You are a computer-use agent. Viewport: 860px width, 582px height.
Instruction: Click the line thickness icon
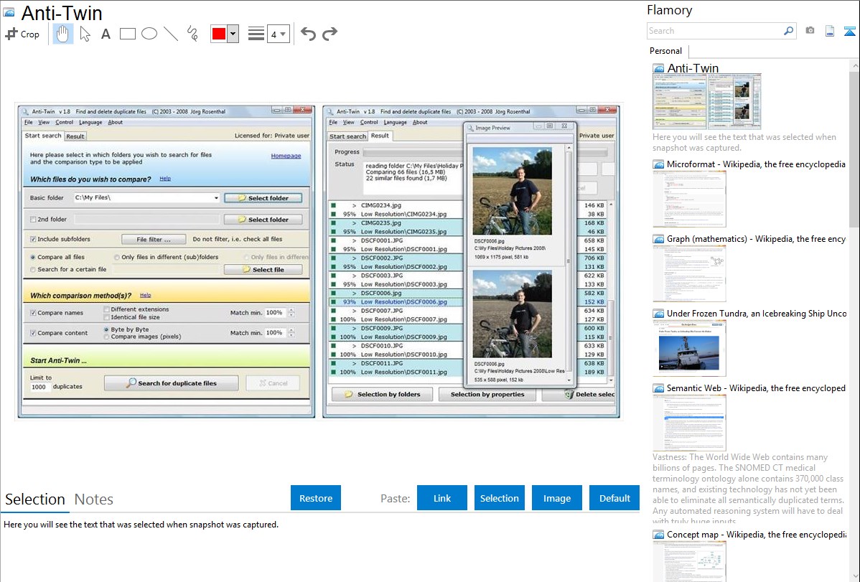(x=256, y=34)
